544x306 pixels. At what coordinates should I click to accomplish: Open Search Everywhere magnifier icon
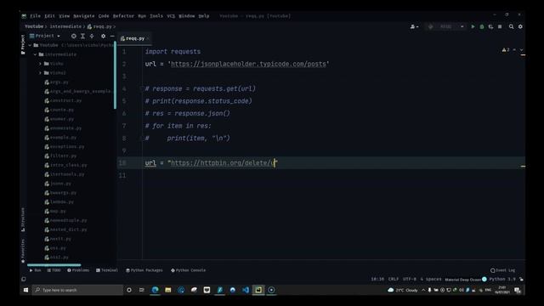click(511, 26)
